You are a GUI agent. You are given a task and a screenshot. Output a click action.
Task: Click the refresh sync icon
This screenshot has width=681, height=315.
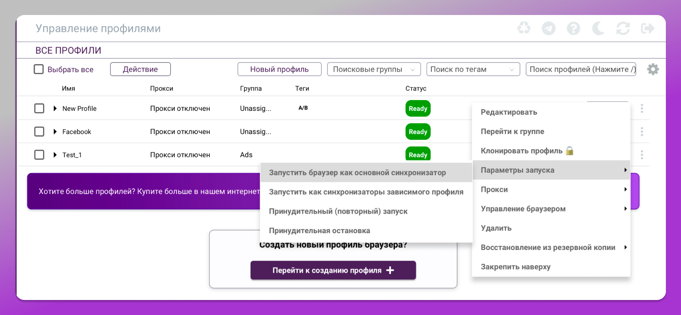coord(623,29)
